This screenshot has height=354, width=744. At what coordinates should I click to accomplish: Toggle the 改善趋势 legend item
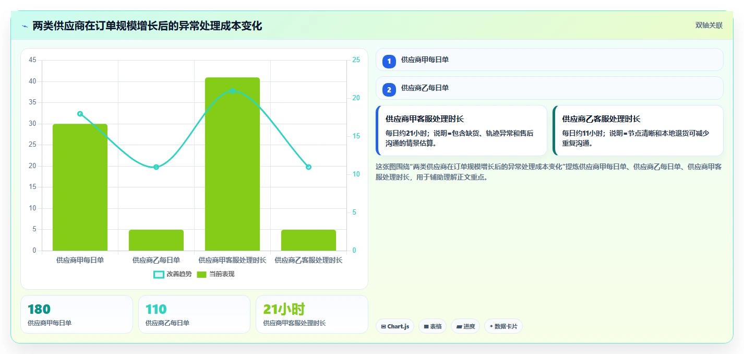click(x=173, y=274)
